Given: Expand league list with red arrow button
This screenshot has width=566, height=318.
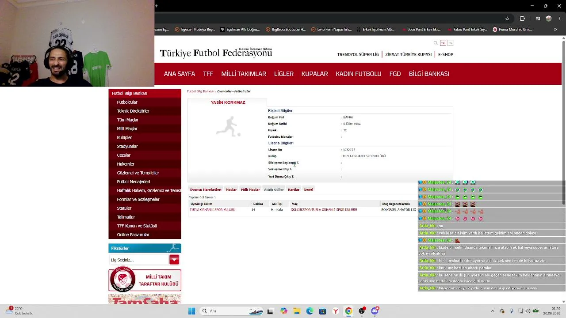Looking at the screenshot, I should tap(174, 260).
